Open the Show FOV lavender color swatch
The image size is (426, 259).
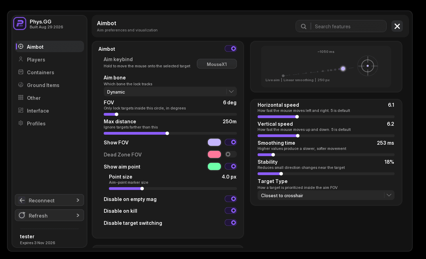coord(214,142)
